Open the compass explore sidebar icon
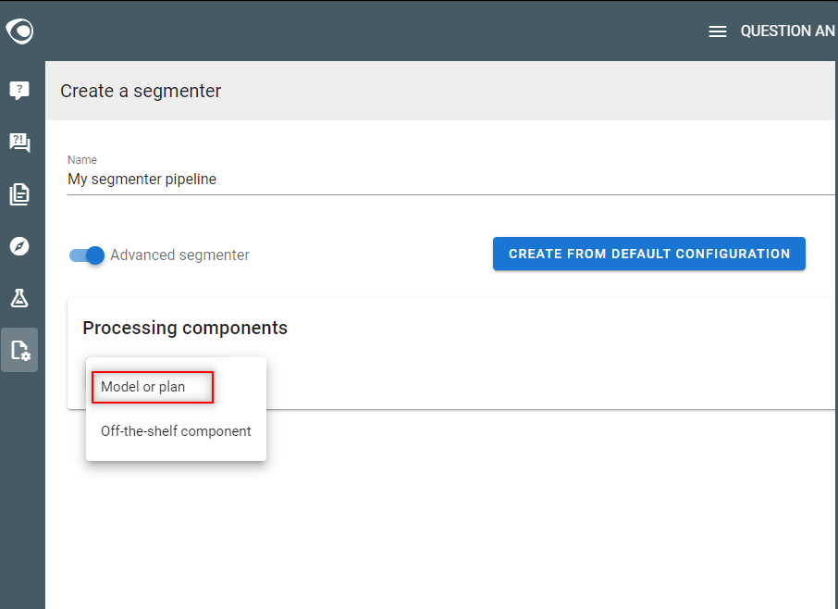 19,246
